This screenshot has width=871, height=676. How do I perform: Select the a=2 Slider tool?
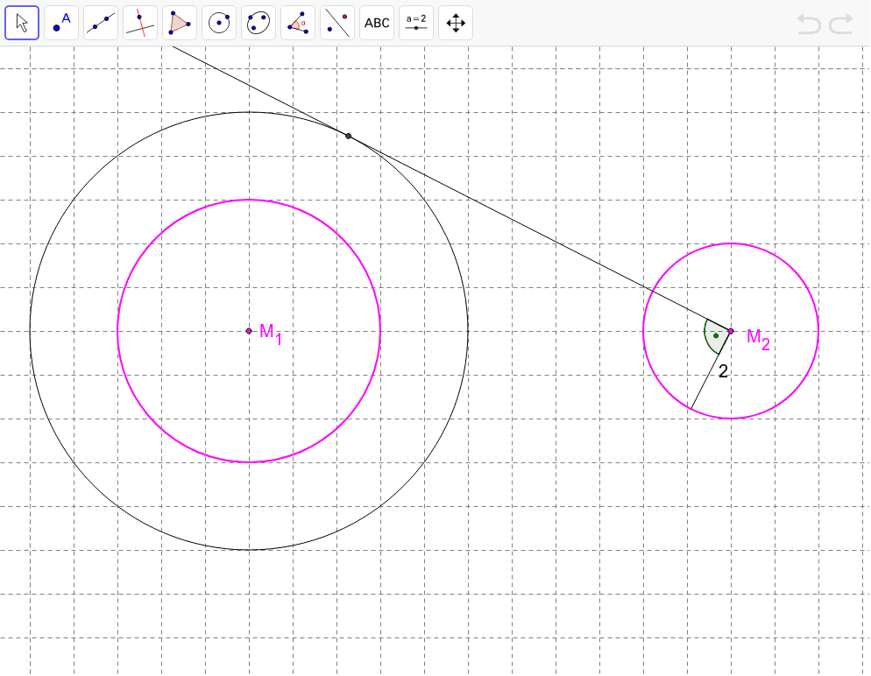416,23
